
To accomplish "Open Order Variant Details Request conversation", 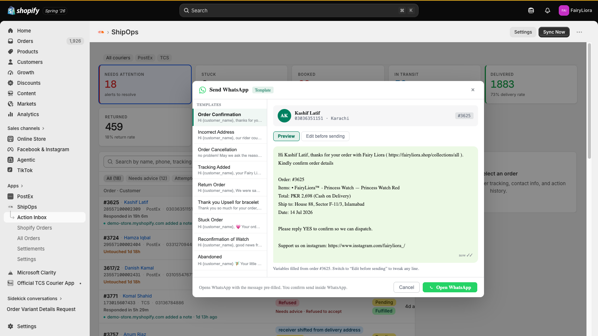I will tap(41, 309).
